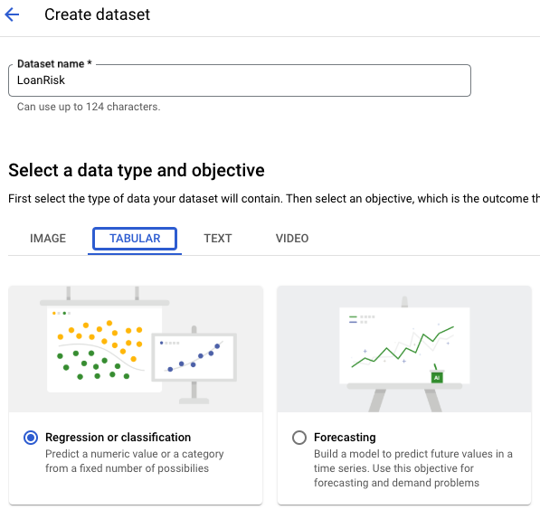Viewport: 540px width, 519px height.
Task: Click the small blue-dot regression chart monitor
Action: coord(194,357)
